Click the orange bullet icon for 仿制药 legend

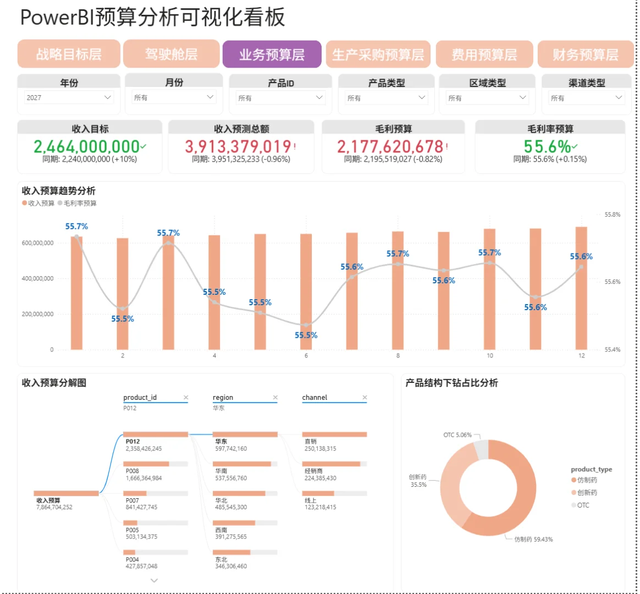[x=574, y=480]
